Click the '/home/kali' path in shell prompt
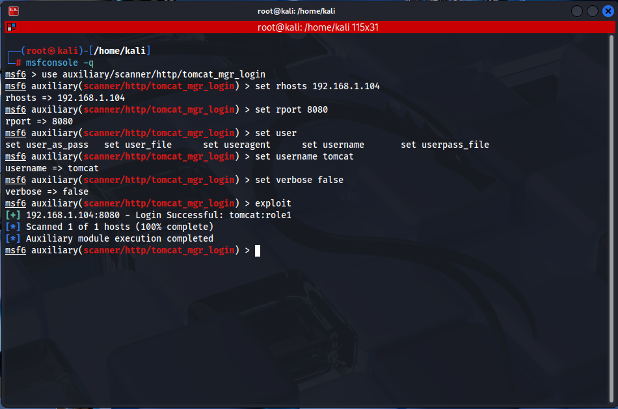Screen dimensions: 618x409 click(x=120, y=51)
